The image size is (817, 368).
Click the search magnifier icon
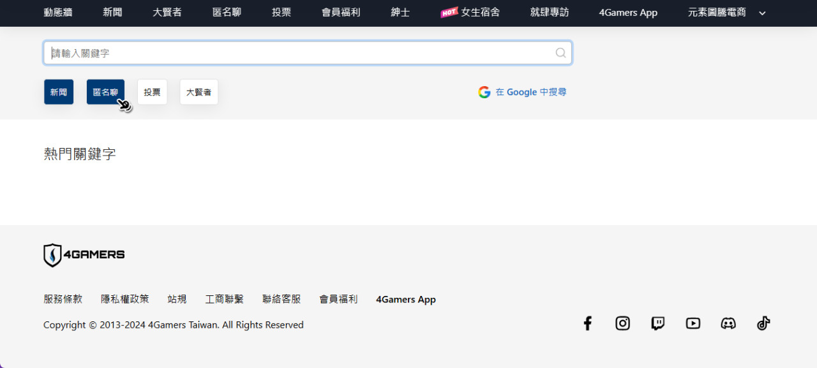[560, 53]
